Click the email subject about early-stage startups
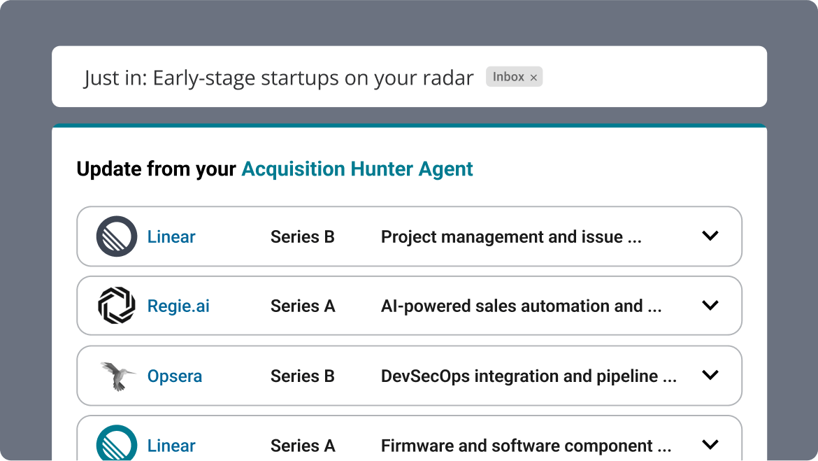The height and width of the screenshot is (461, 818). [278, 78]
